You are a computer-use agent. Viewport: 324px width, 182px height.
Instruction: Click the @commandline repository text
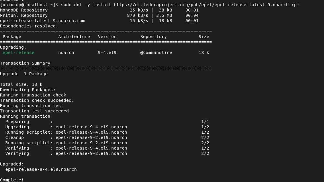pos(156,53)
